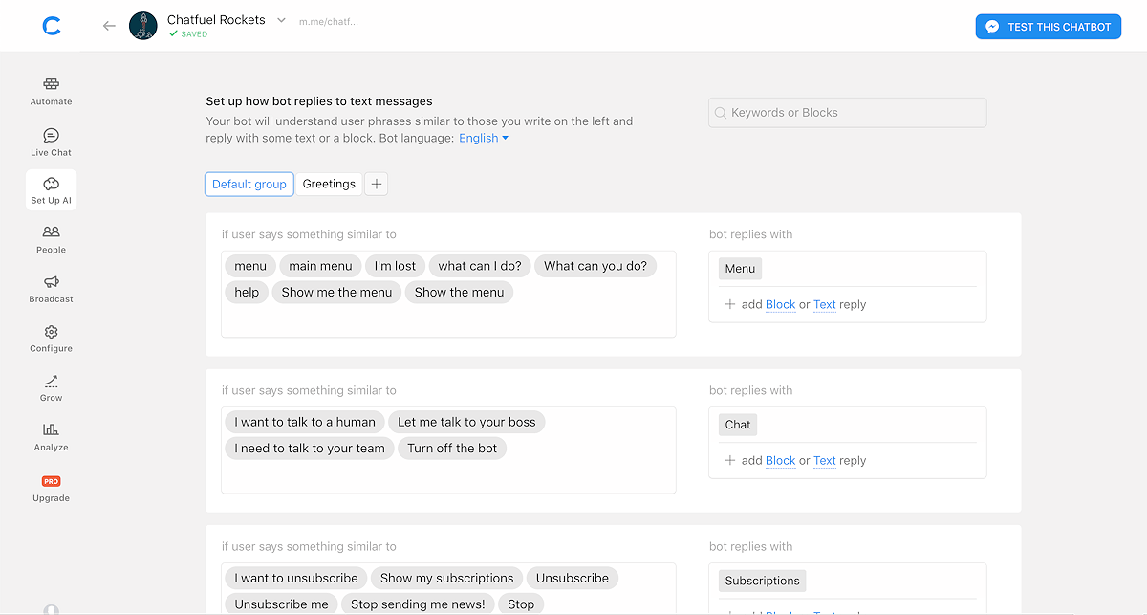
Task: Click the 'menu' phrase chip
Action: tap(250, 266)
